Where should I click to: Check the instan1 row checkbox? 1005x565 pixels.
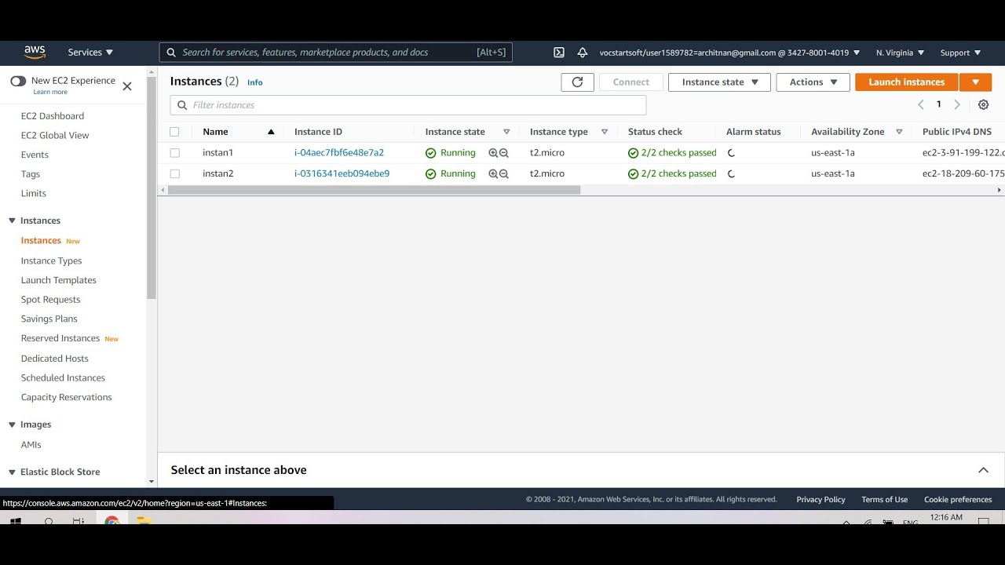174,153
